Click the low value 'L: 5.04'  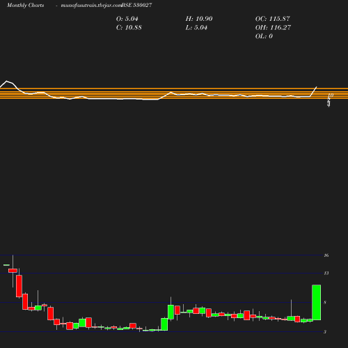(x=196, y=28)
